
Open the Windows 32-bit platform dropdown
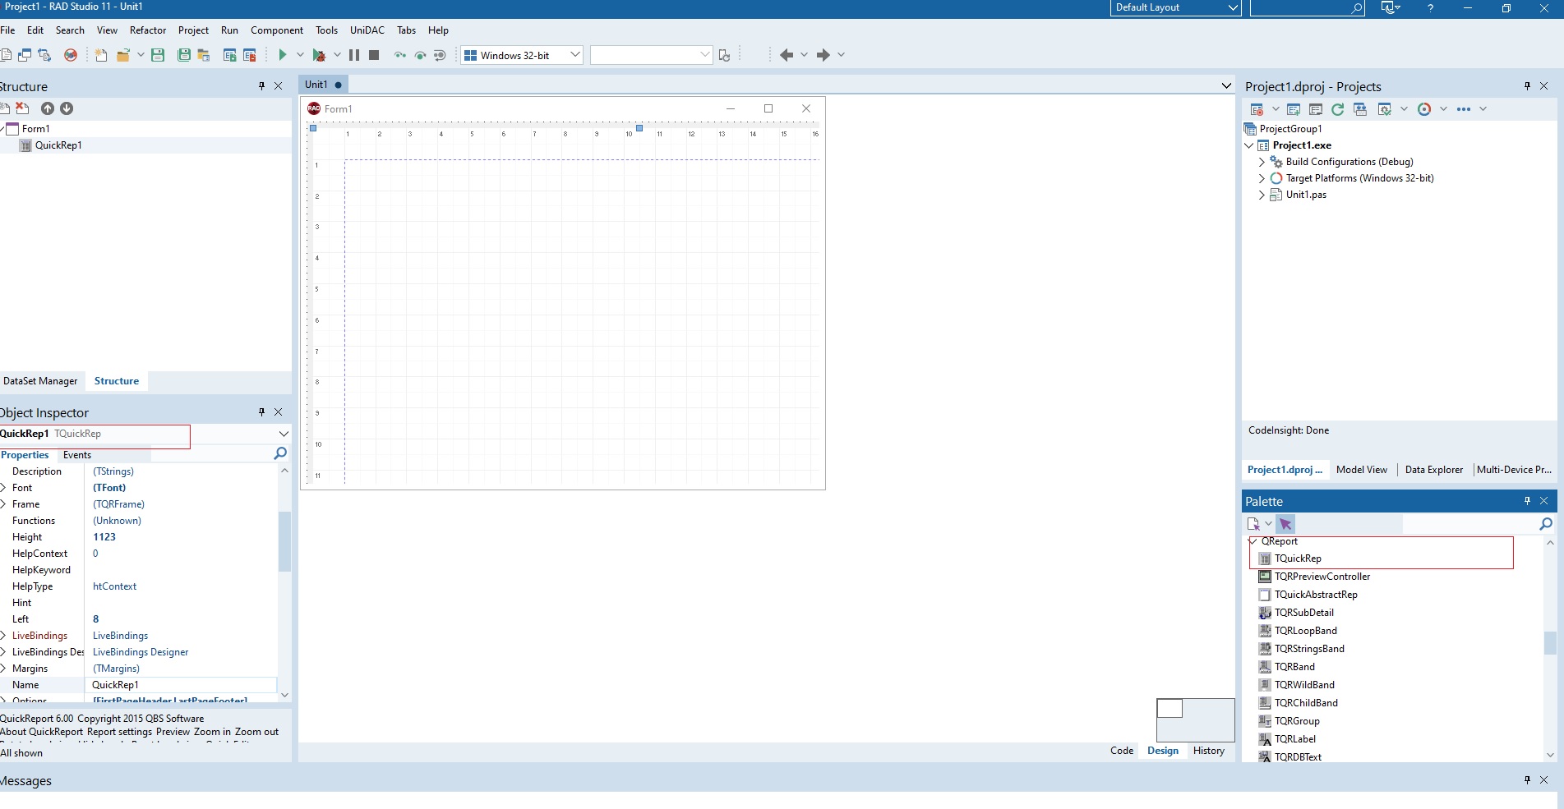[575, 55]
